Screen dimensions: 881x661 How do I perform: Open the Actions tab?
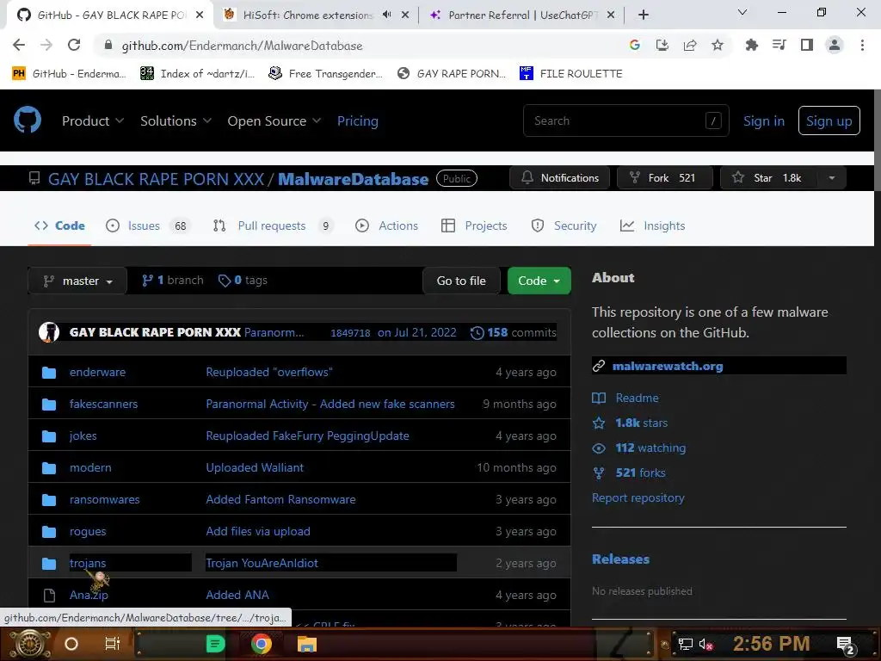click(386, 226)
